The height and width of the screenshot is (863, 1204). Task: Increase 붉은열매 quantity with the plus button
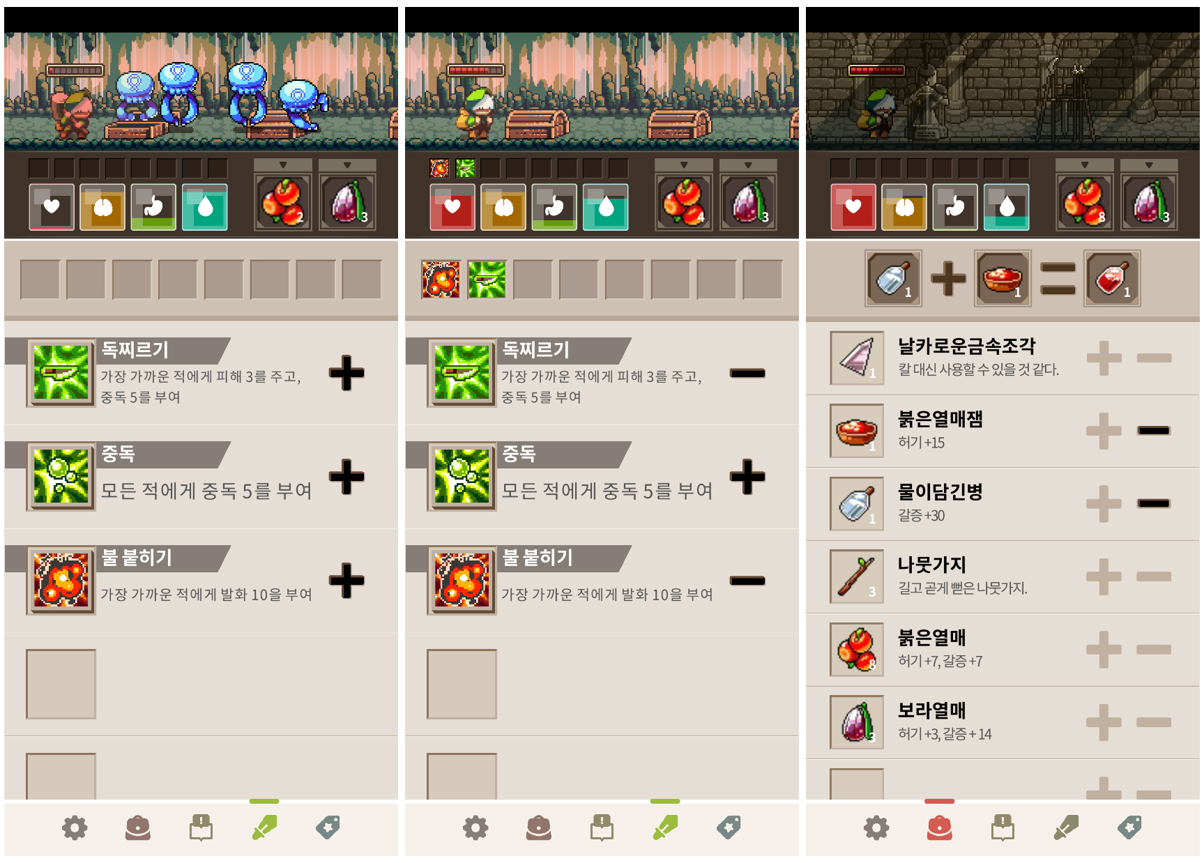point(1104,649)
